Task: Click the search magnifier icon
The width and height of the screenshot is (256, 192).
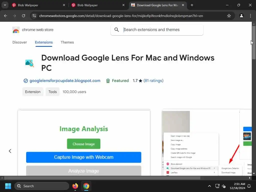Action: tap(116, 30)
